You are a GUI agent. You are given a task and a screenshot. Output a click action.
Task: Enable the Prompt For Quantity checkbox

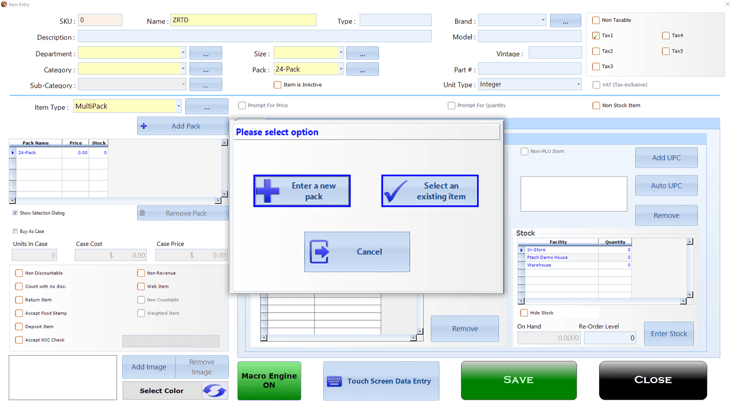click(x=451, y=106)
